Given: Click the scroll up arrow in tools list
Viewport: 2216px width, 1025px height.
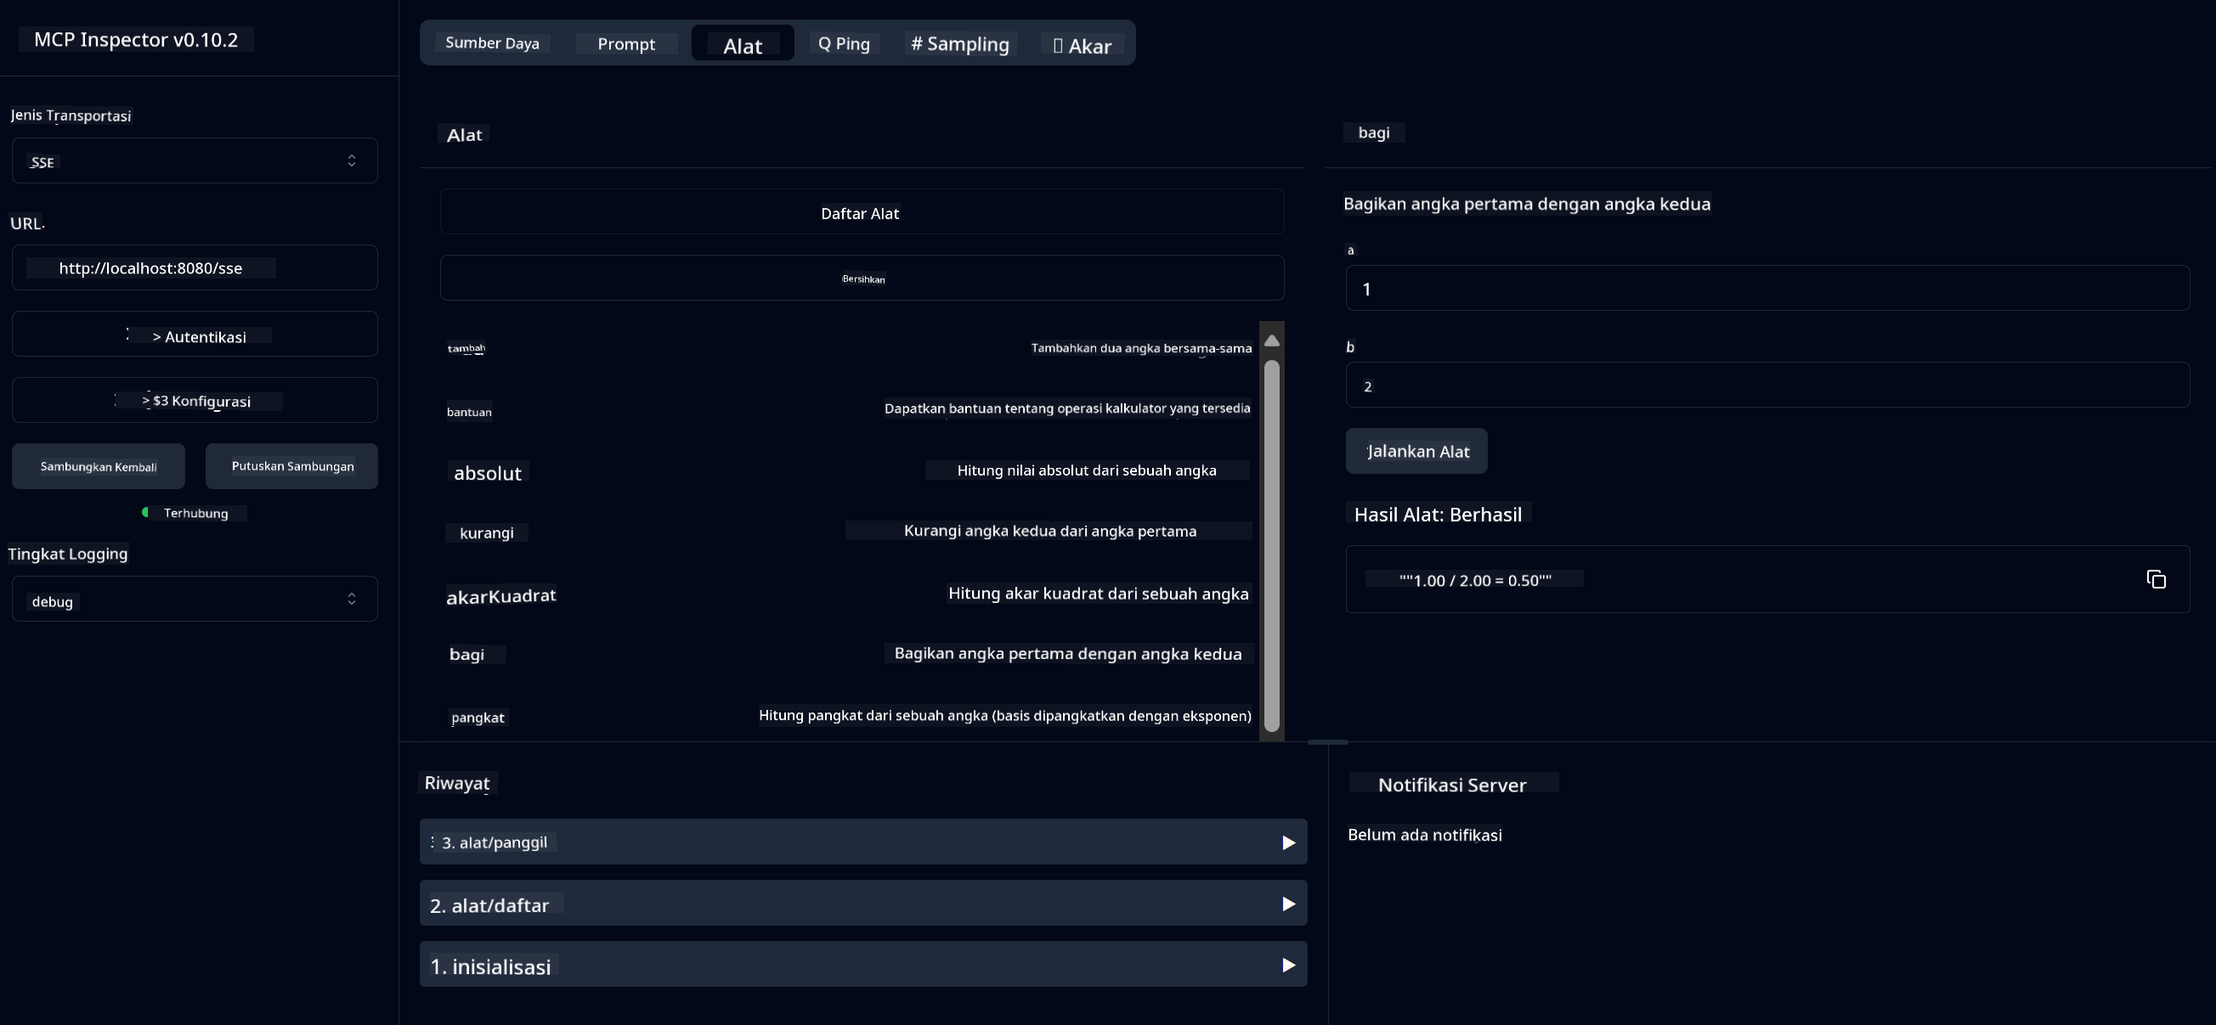Looking at the screenshot, I should click(x=1271, y=341).
